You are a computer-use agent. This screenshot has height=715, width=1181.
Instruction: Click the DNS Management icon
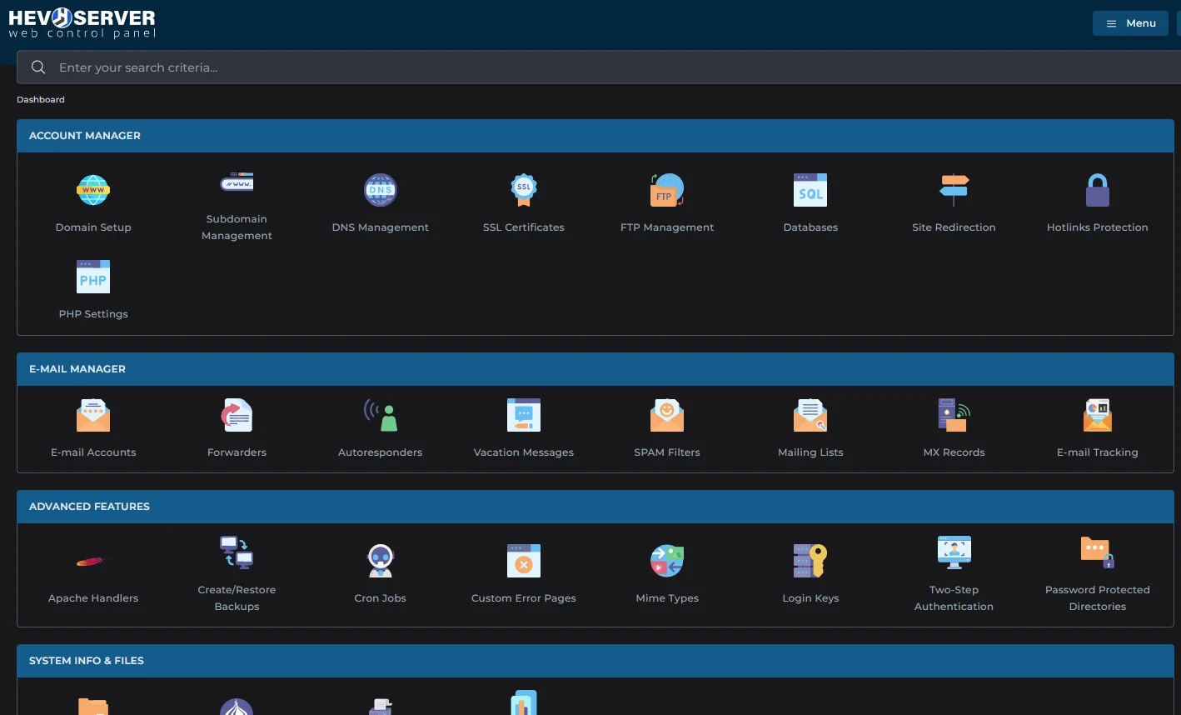click(x=380, y=191)
